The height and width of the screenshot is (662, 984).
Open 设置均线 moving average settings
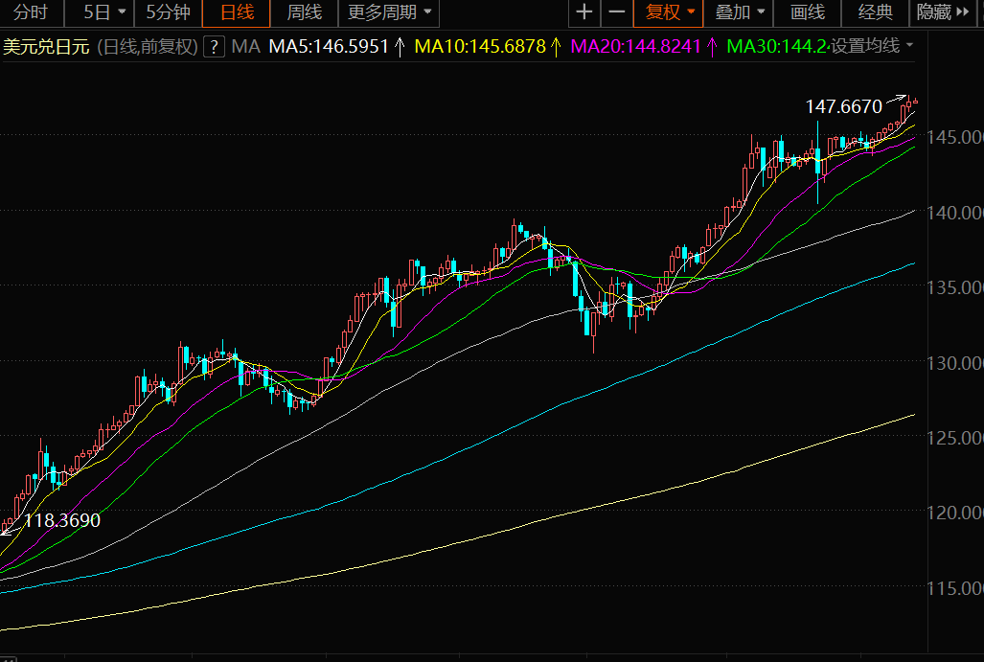(872, 46)
